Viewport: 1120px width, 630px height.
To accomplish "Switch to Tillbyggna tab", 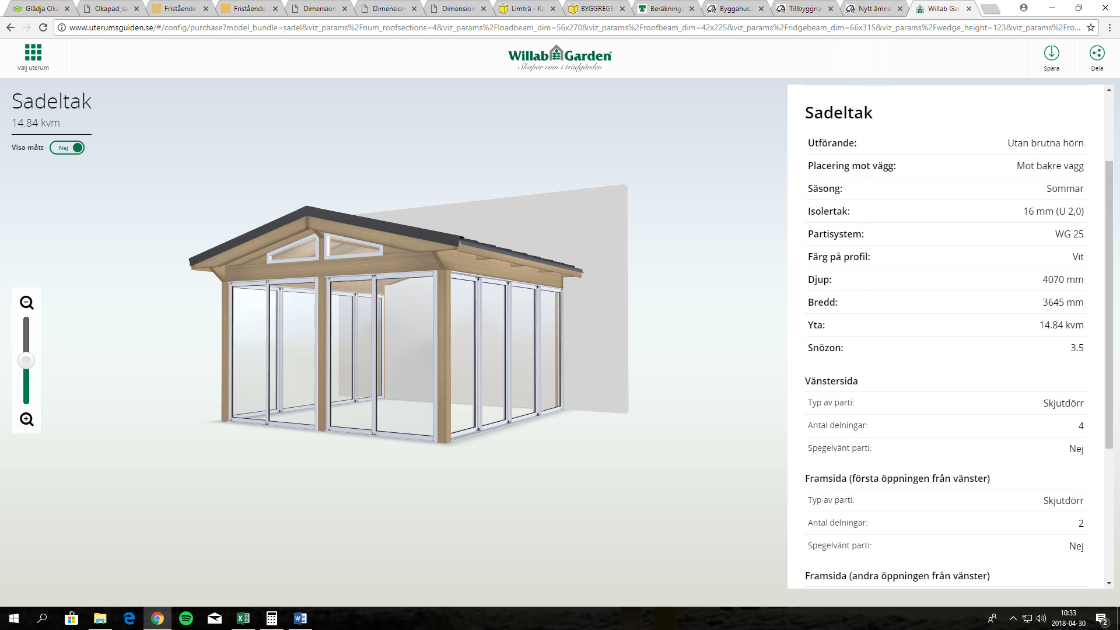I will [805, 9].
